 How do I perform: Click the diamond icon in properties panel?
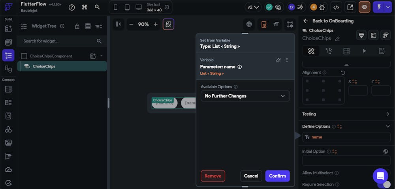[x=361, y=35]
